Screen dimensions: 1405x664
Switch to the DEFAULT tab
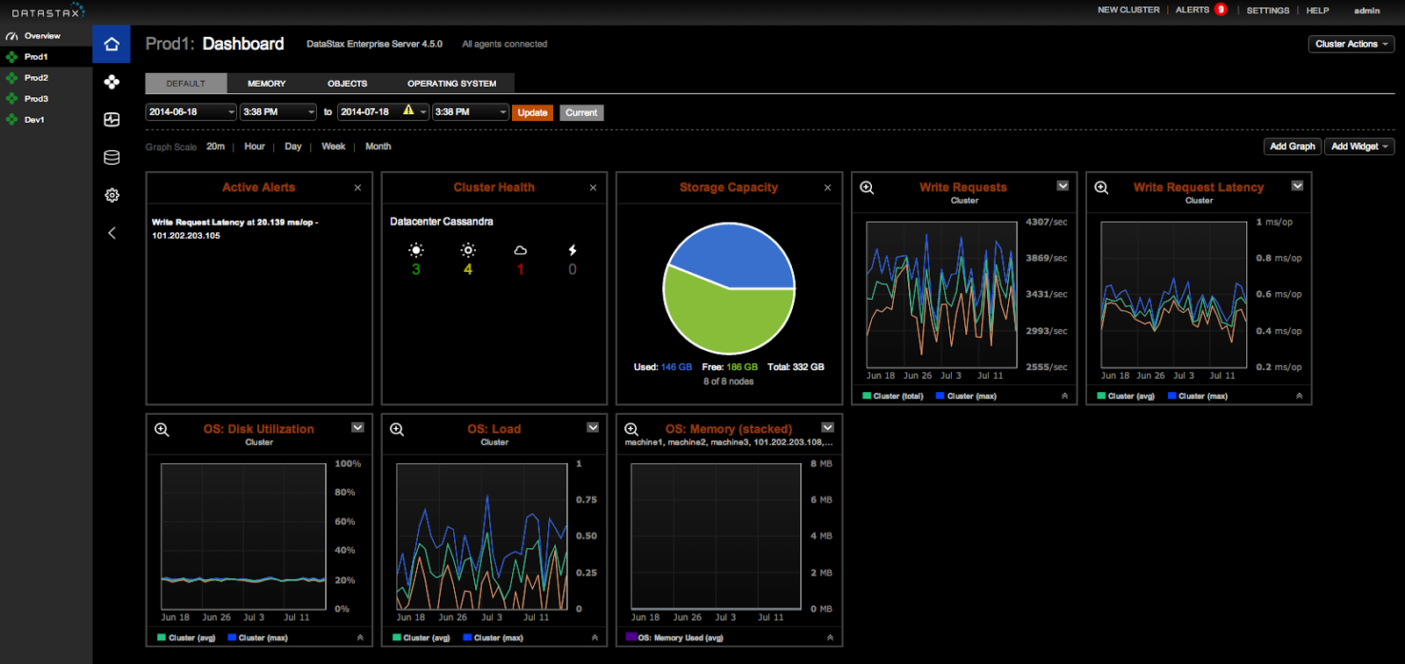186,83
